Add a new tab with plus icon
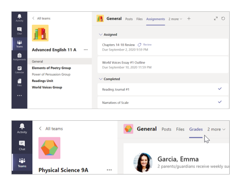The height and width of the screenshot is (186, 241). [189, 19]
